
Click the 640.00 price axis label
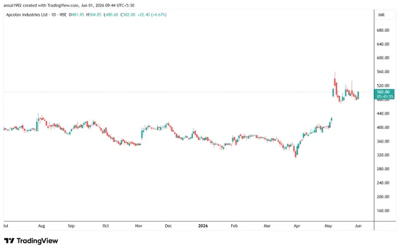383,44
